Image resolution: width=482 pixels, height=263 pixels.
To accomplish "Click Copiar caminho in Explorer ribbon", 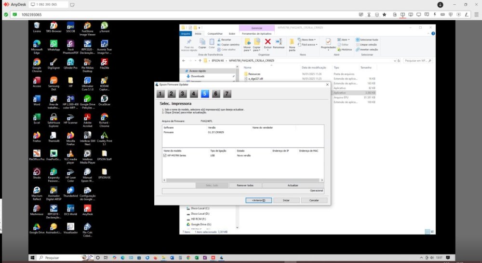I will click(x=228, y=44).
